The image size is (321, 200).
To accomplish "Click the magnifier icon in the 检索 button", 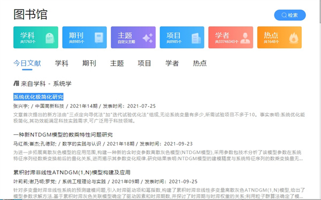I will point(284,15).
